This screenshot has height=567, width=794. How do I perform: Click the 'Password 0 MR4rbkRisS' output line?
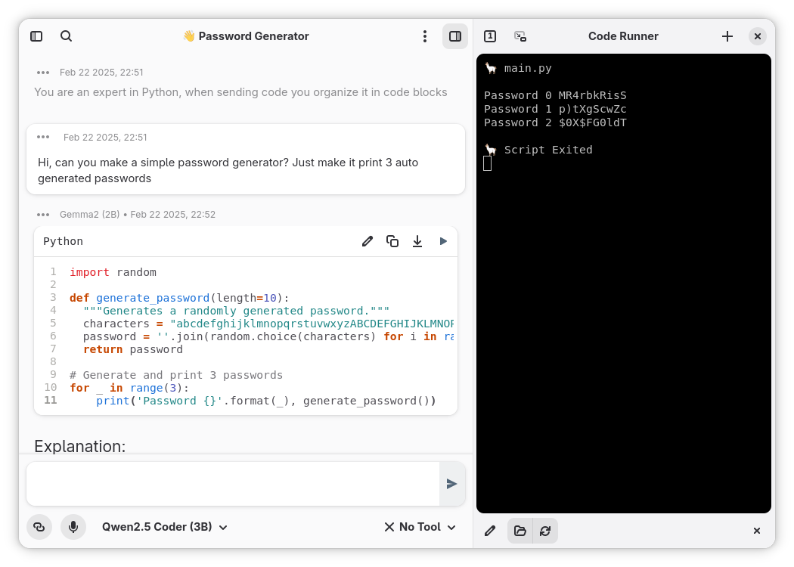click(x=556, y=95)
